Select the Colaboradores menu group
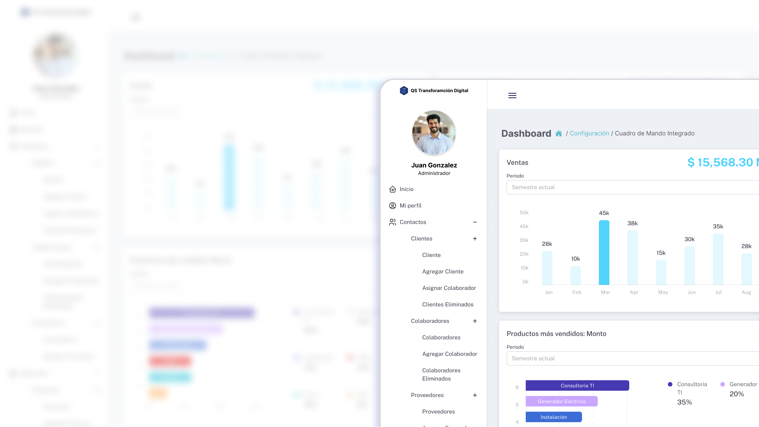Screen dimensions: 759x427 coord(430,321)
